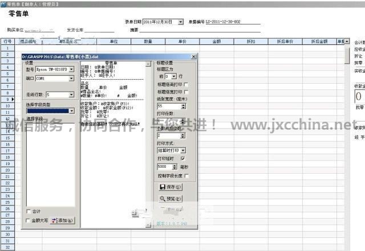This screenshot has height=251, width=365.
Task: Click the 纸张宽度 spinner arrows
Action: pyautogui.click(x=184, y=106)
